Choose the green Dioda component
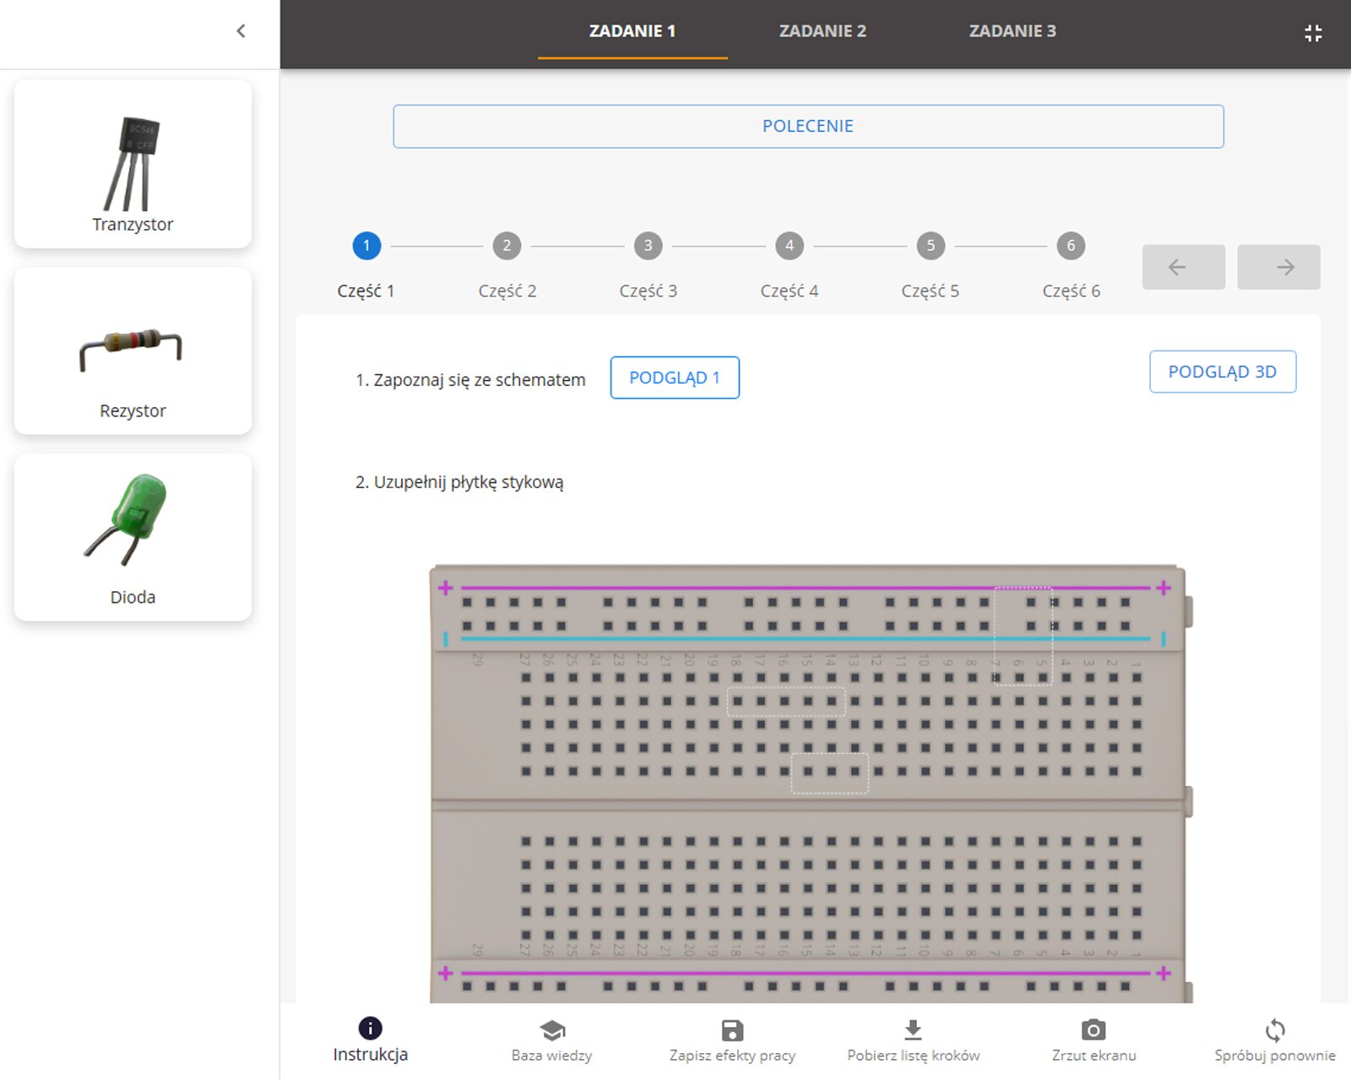Image resolution: width=1351 pixels, height=1092 pixels. pyautogui.click(x=133, y=537)
